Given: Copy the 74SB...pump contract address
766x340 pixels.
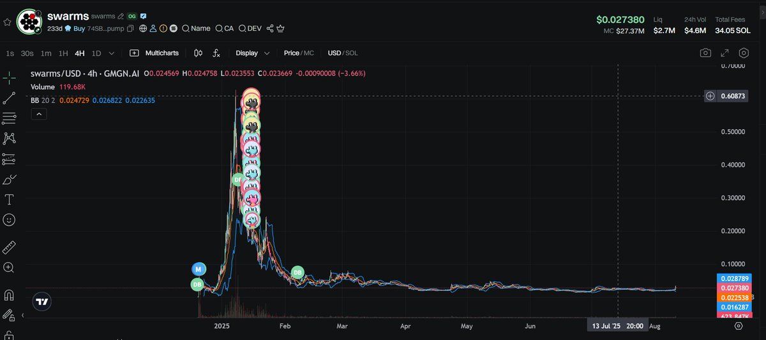Looking at the screenshot, I should [130, 29].
